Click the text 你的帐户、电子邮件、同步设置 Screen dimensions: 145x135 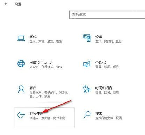point(49,94)
